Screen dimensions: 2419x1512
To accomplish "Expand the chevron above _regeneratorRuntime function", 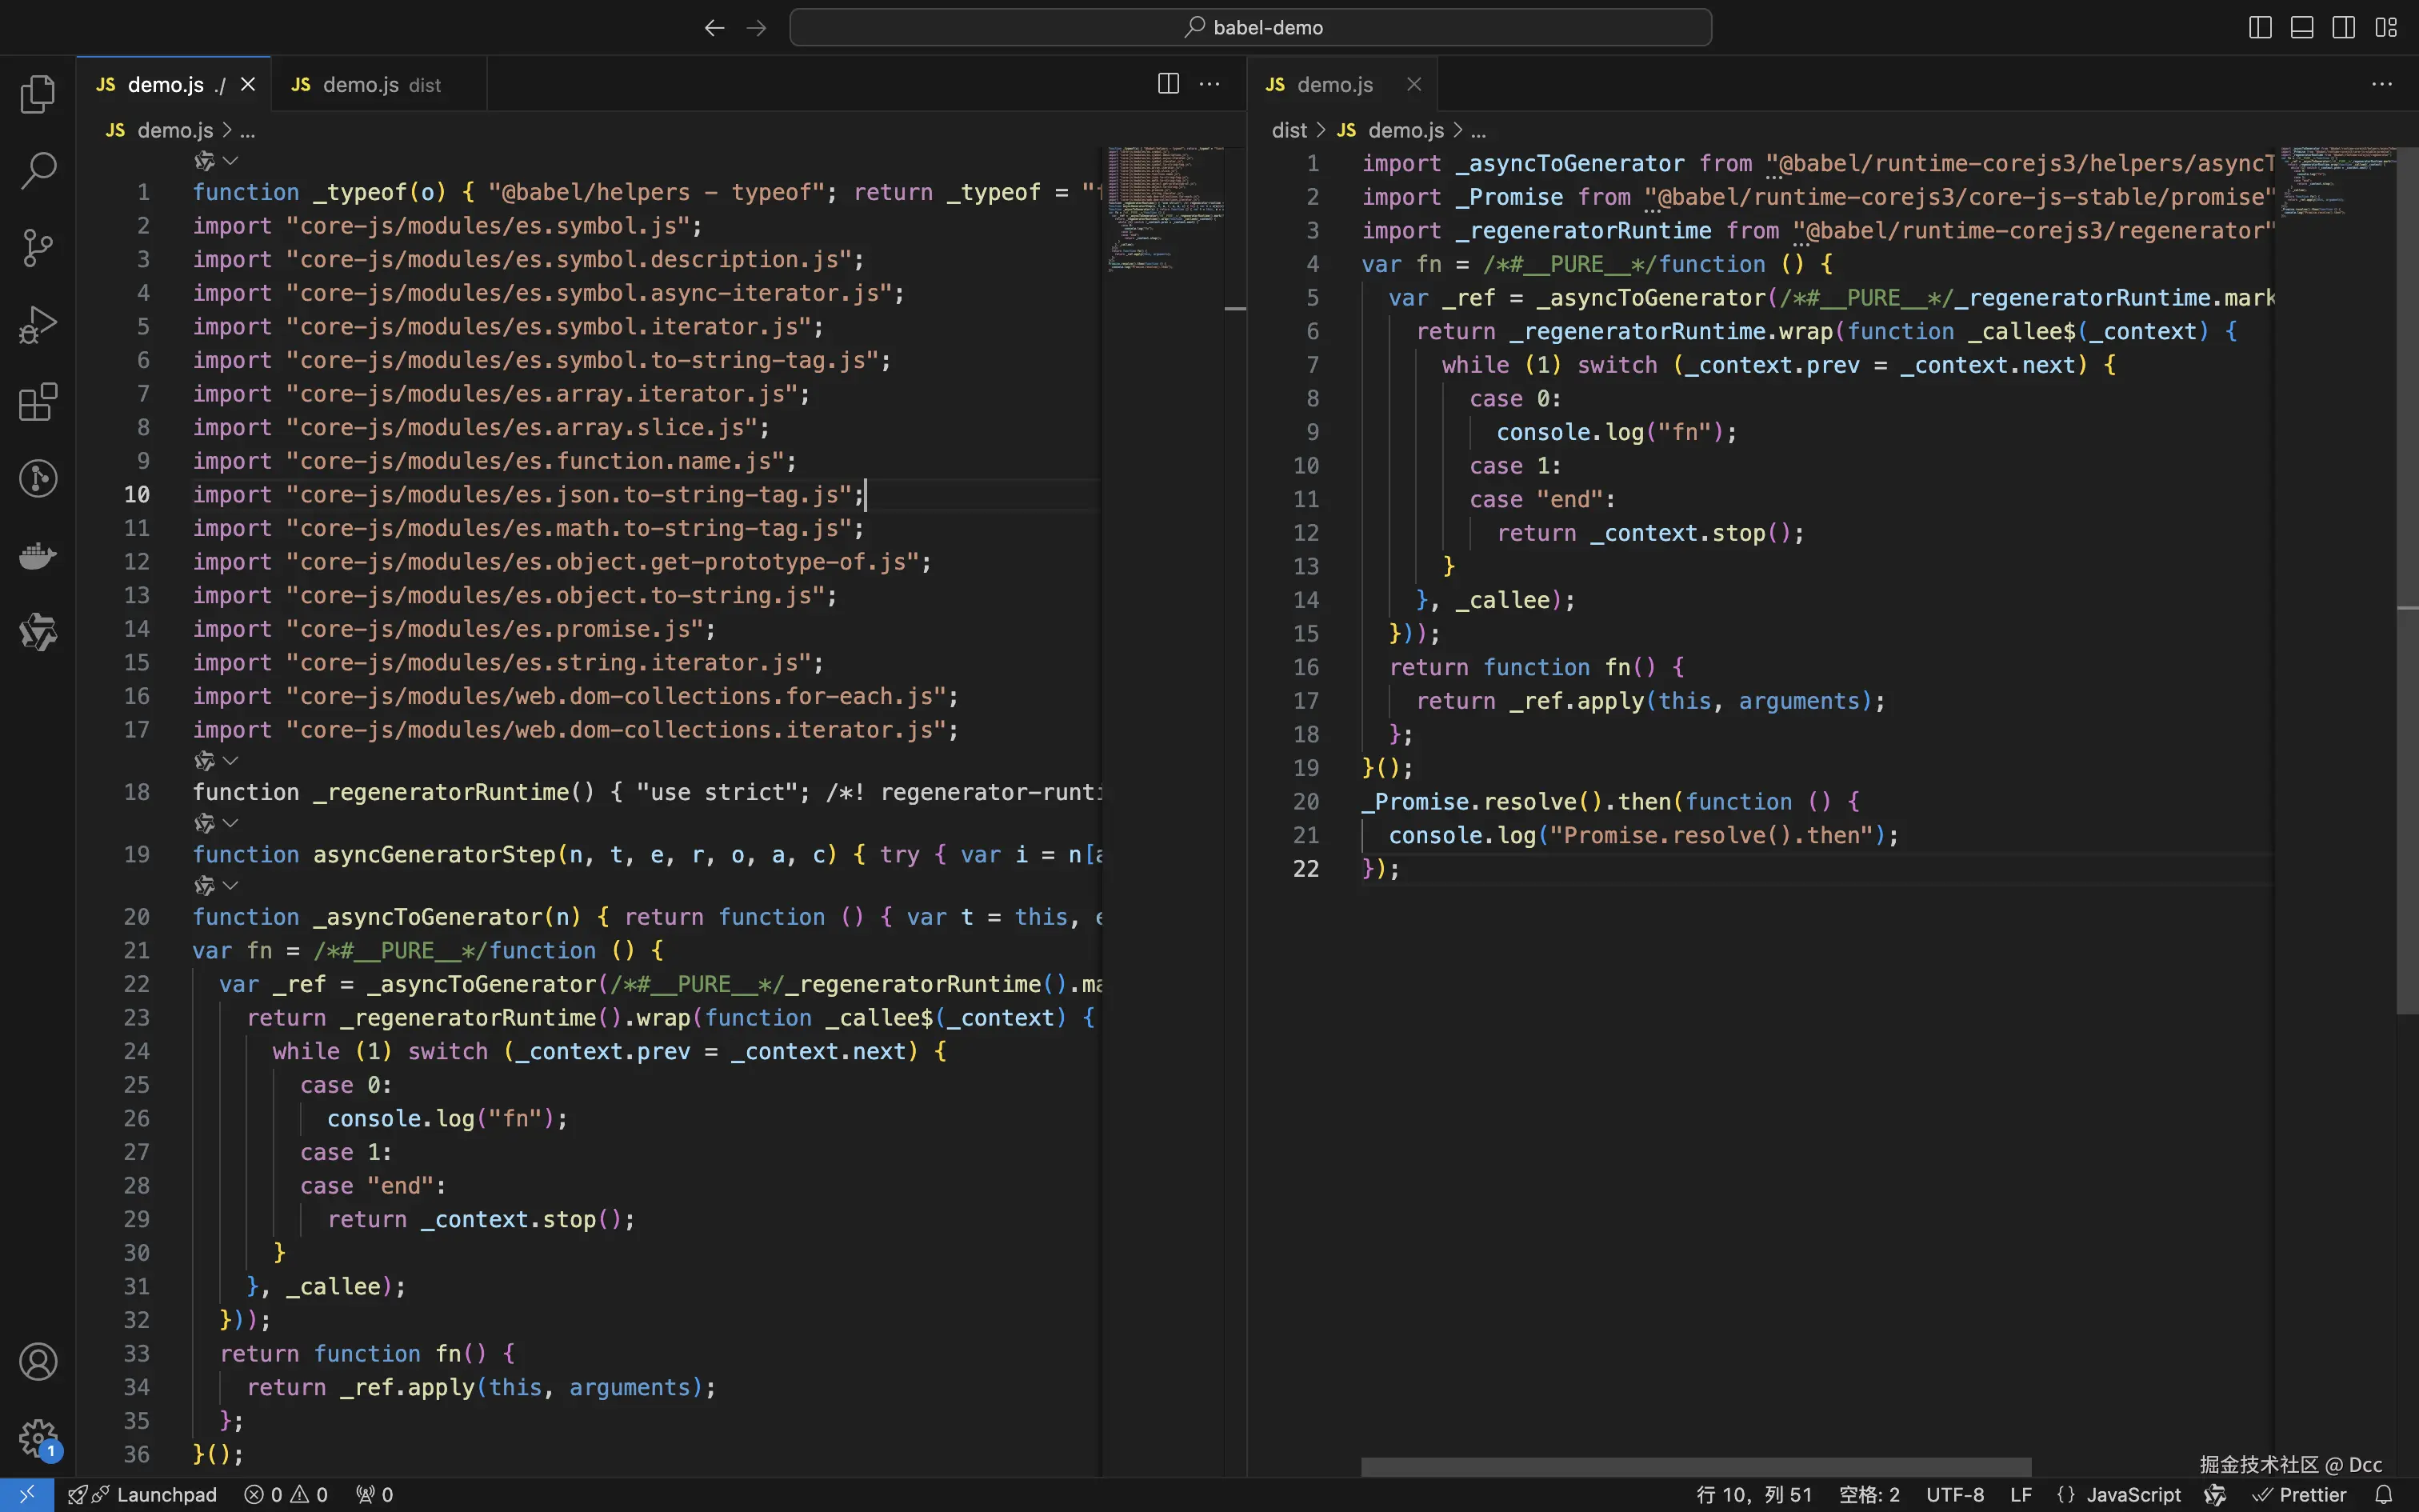I will [x=231, y=761].
